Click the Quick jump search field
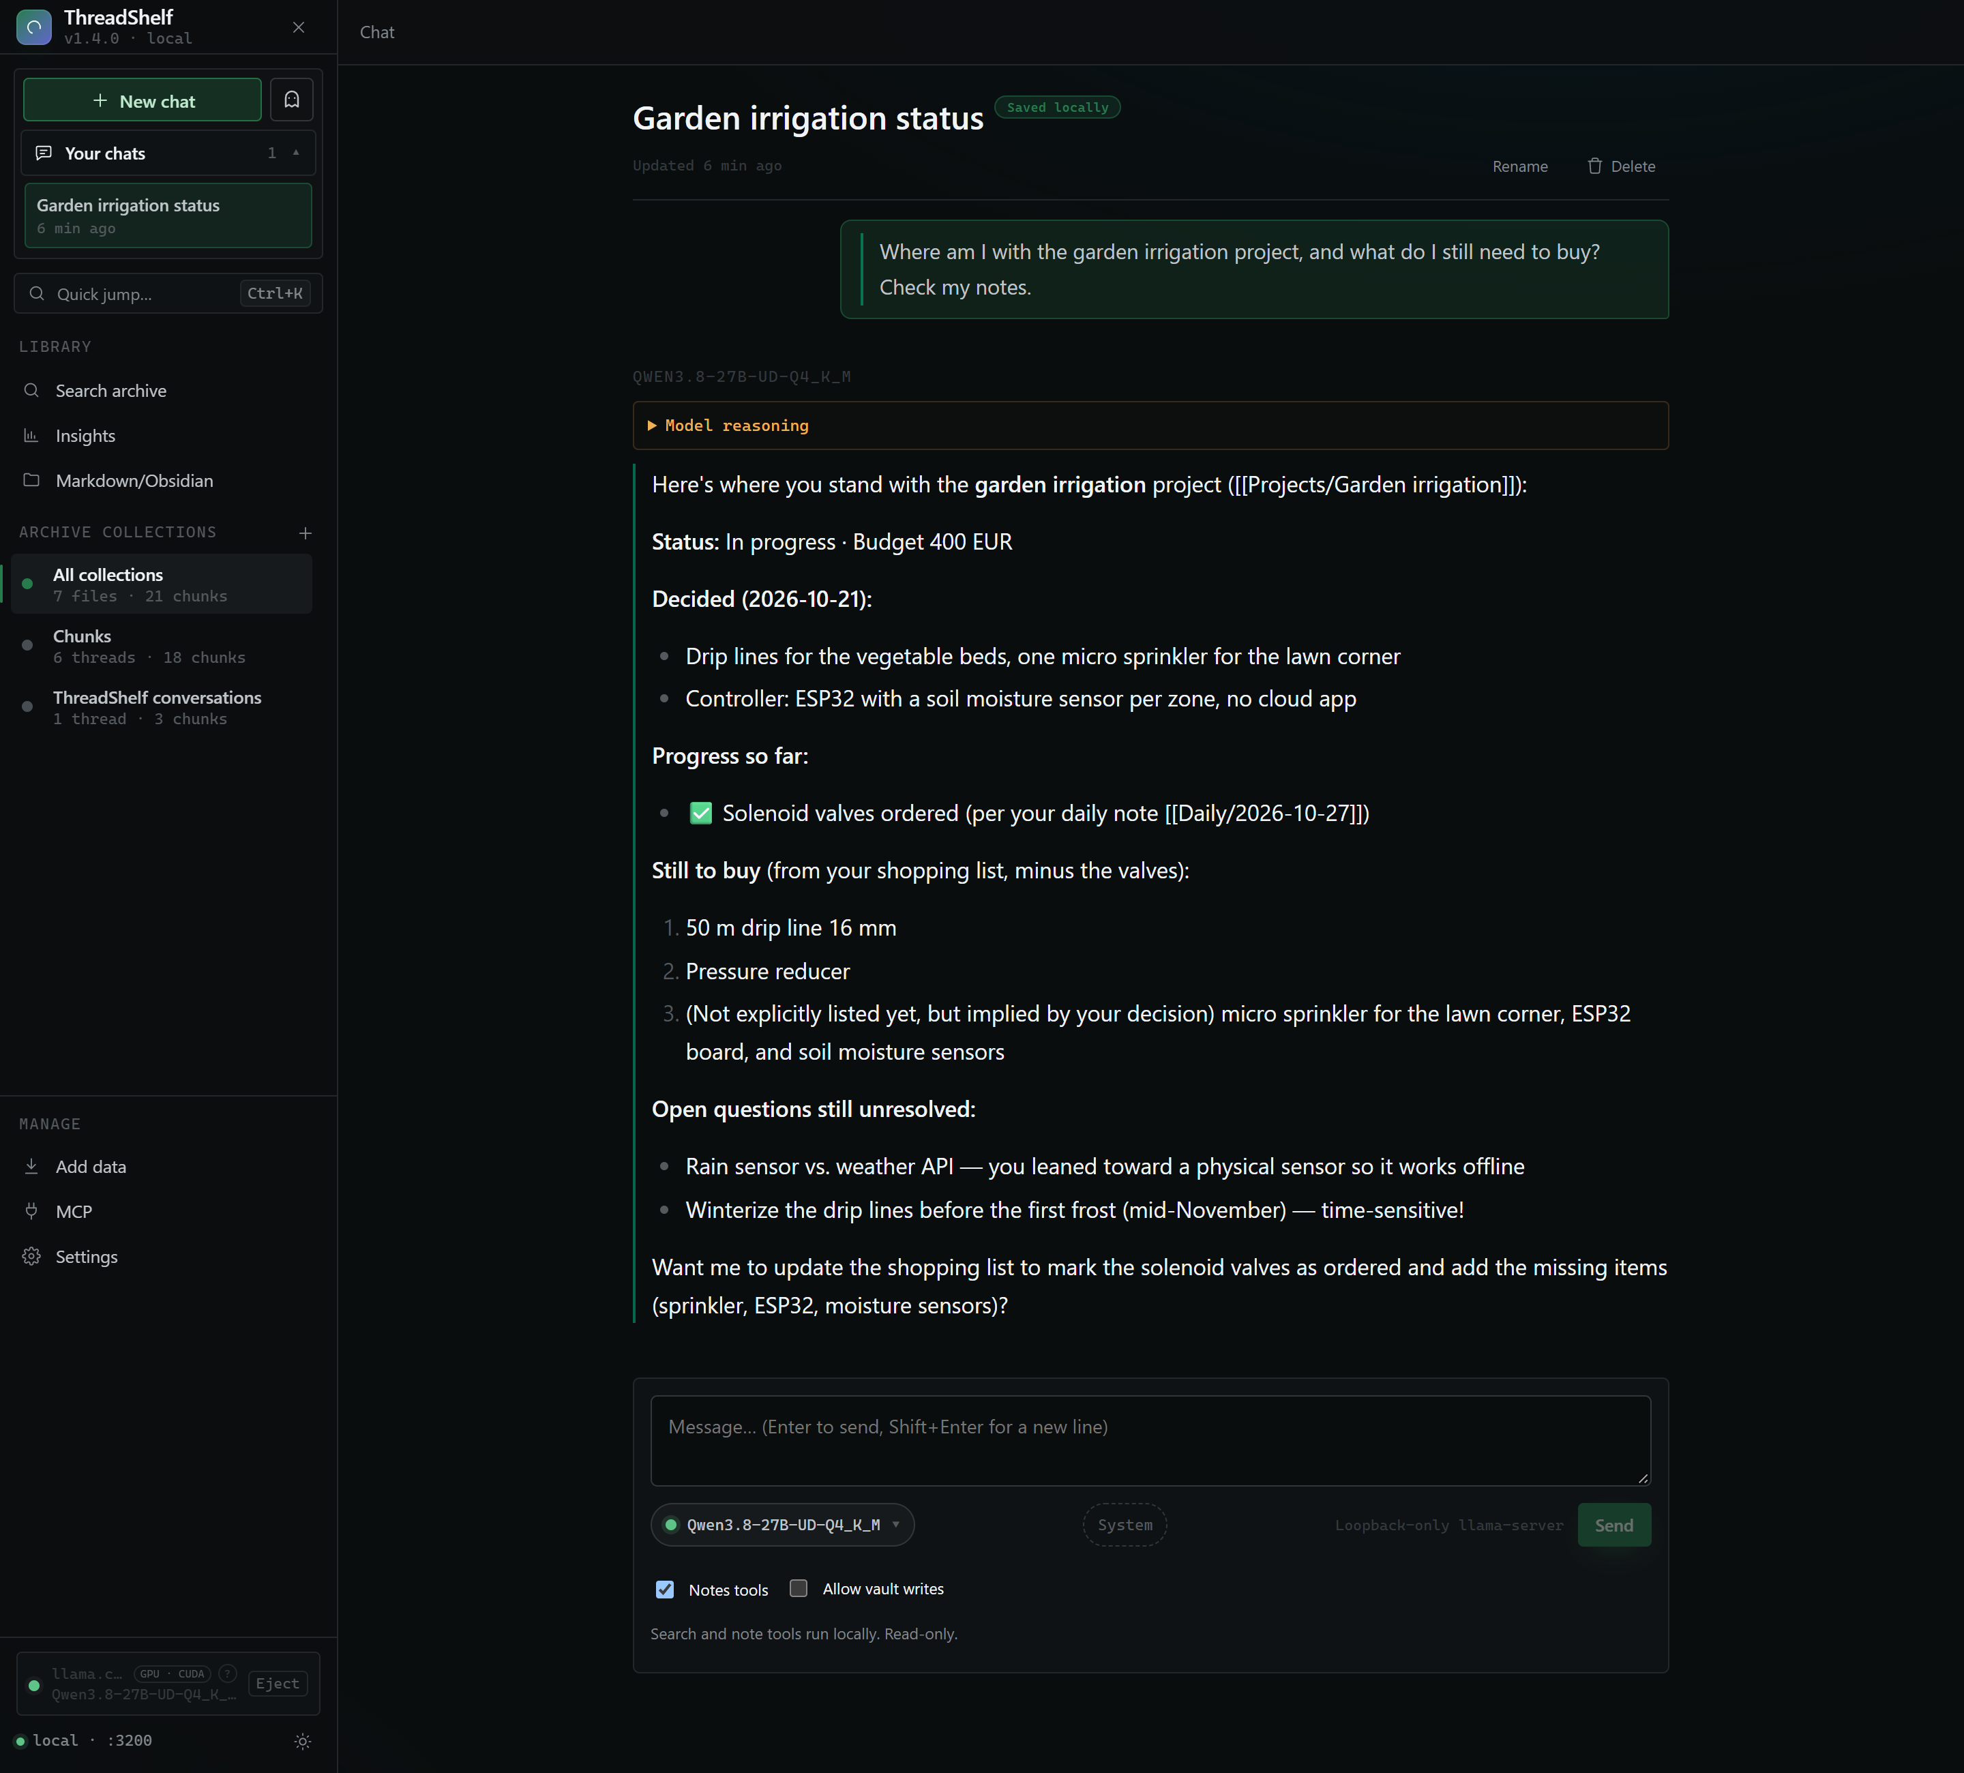The image size is (1964, 1773). (168, 293)
